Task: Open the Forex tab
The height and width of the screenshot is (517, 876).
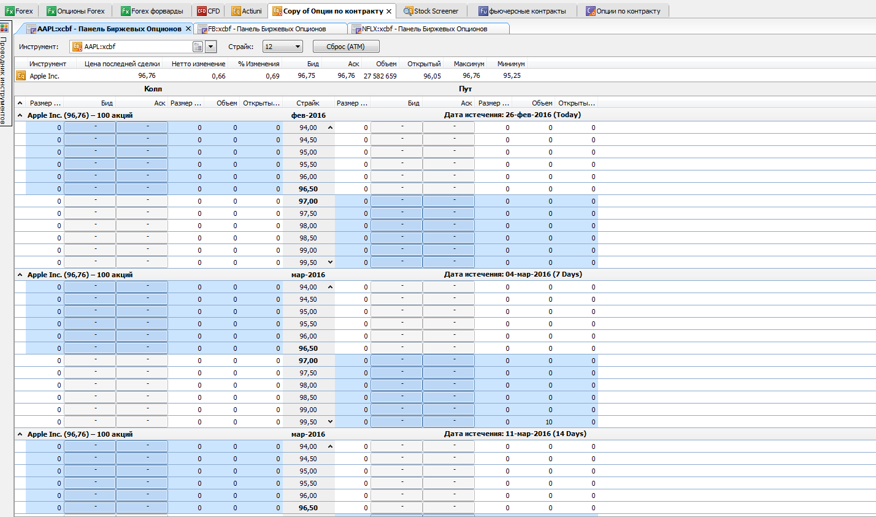Action: (19, 11)
